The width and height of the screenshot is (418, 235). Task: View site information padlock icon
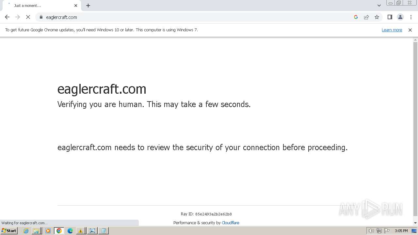[41, 17]
